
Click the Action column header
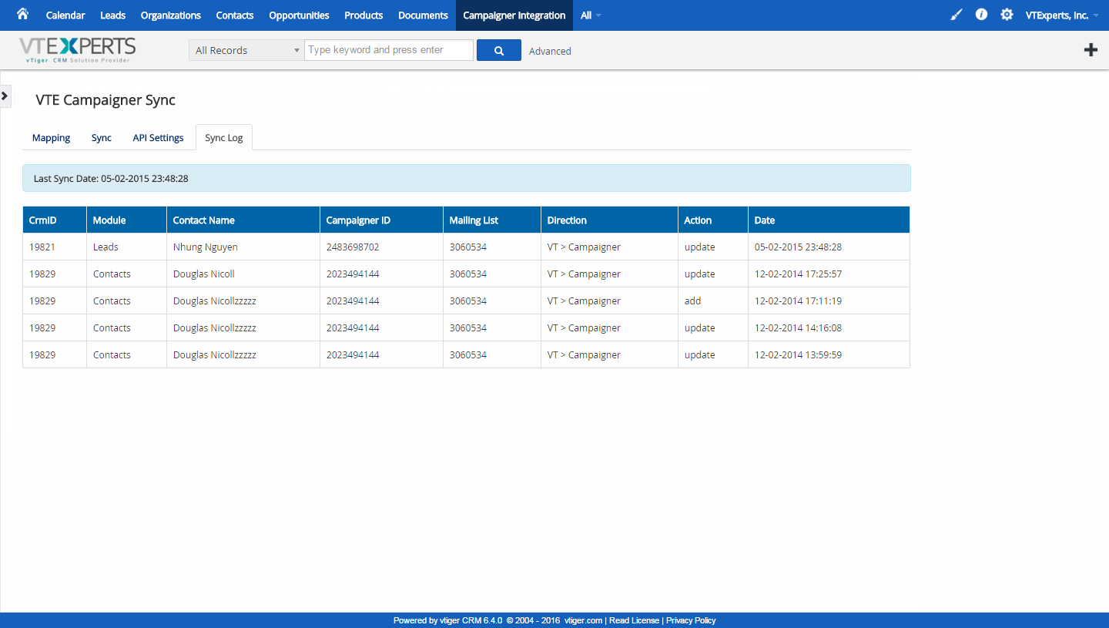point(713,220)
